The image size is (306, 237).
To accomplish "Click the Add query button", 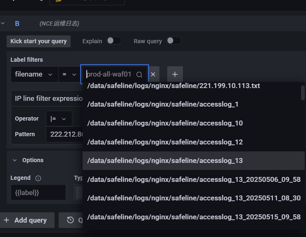I will pyautogui.click(x=26, y=220).
